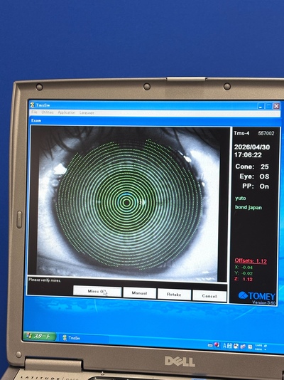This screenshot has height=380, width=284.
Task: Click the text bond japan
Action: point(248,208)
